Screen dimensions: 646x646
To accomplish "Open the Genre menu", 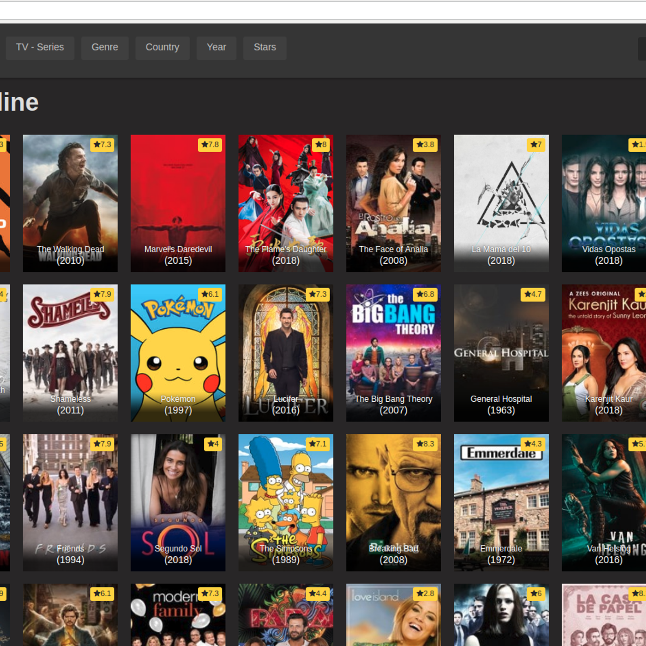I will [x=105, y=48].
